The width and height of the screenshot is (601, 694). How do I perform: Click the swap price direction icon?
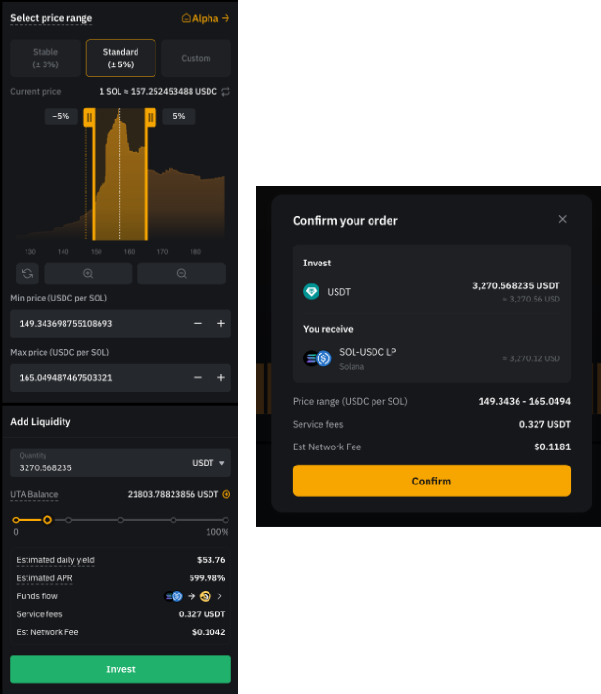[226, 92]
